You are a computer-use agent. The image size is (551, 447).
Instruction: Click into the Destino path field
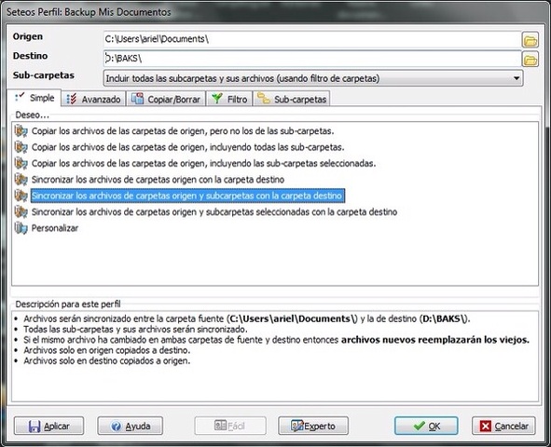312,59
